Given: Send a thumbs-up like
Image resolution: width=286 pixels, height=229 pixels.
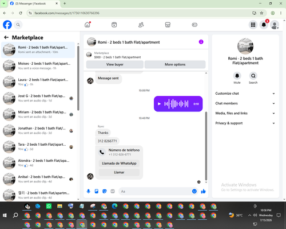Looking at the screenshot, I should [203, 191].
